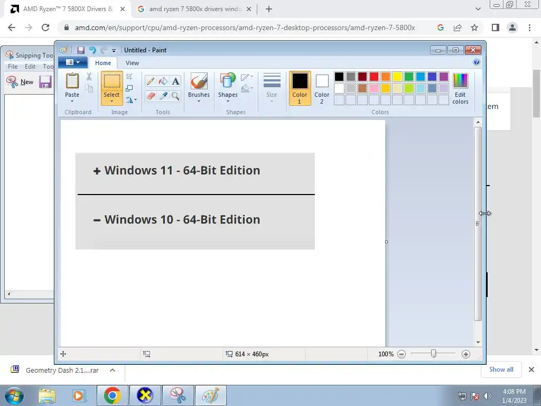Click zoom out minus button in Paint
The width and height of the screenshot is (541, 406).
click(402, 354)
